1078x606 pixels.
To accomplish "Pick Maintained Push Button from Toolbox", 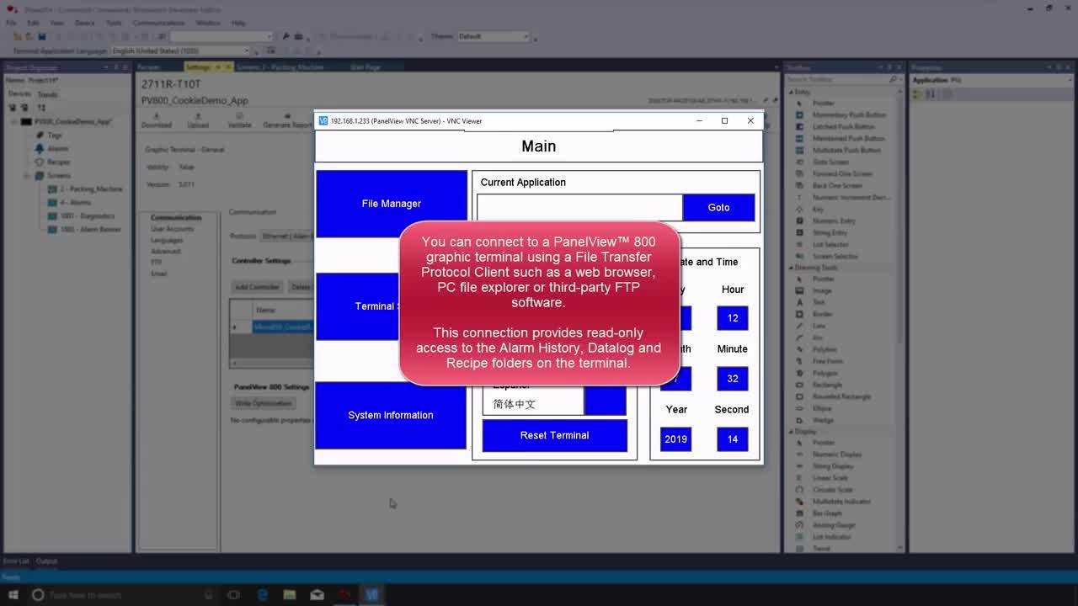I will tap(848, 138).
